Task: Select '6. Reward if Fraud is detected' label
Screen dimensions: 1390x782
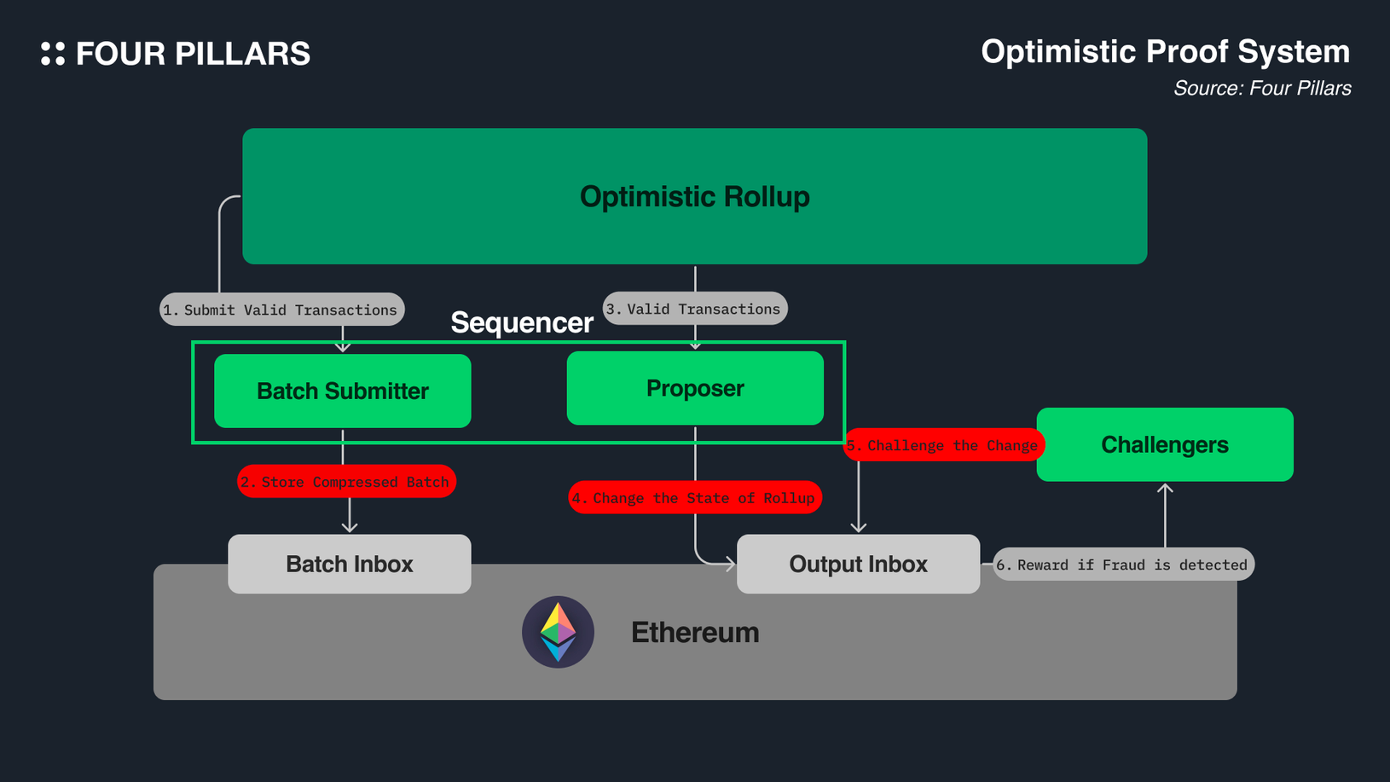Action: coord(1123,565)
